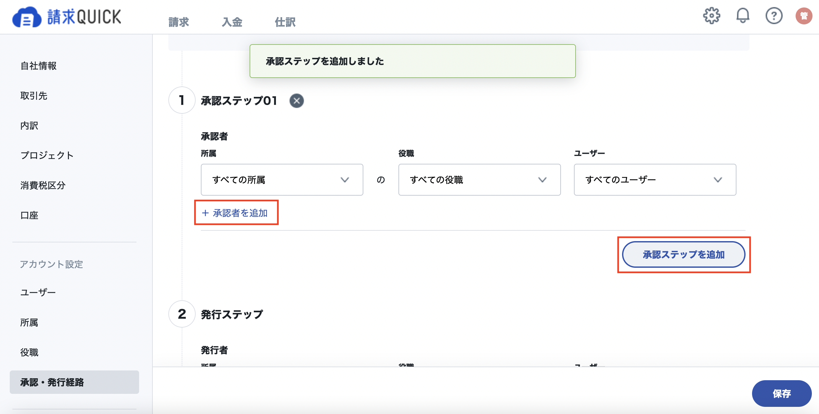Click the 発行ステップ heading
The image size is (819, 414).
[232, 314]
